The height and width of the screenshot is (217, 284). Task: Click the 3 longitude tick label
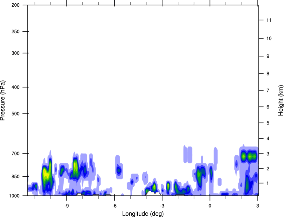pyautogui.click(x=258, y=206)
